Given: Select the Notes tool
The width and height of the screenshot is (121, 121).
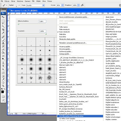Looking at the screenshot, I should point(3,76).
